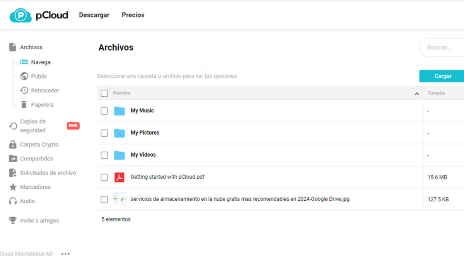Collapse the Archivos section in sidebar
The height and width of the screenshot is (261, 464).
pos(31,47)
